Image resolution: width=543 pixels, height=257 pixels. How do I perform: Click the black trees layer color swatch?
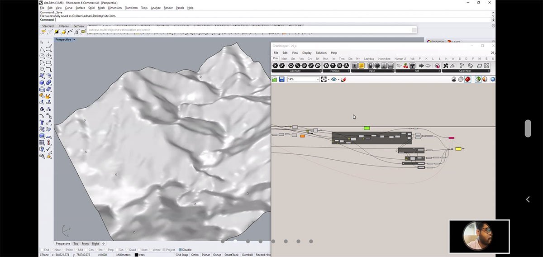click(x=136, y=255)
